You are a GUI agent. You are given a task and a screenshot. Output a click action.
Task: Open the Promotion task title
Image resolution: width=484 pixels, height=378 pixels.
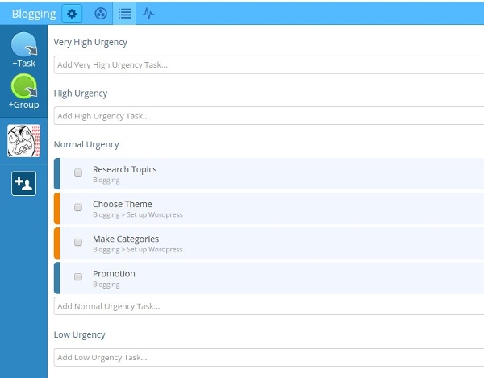point(114,273)
